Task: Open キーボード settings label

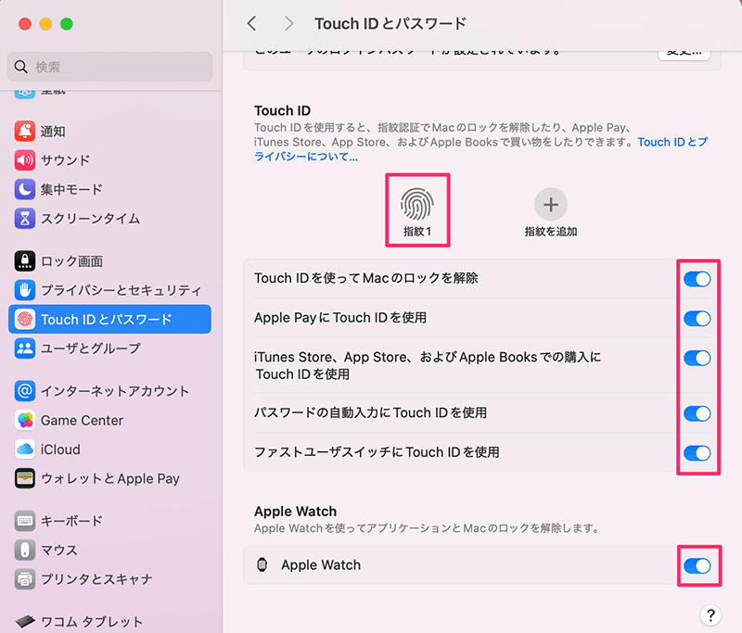Action: pyautogui.click(x=71, y=521)
